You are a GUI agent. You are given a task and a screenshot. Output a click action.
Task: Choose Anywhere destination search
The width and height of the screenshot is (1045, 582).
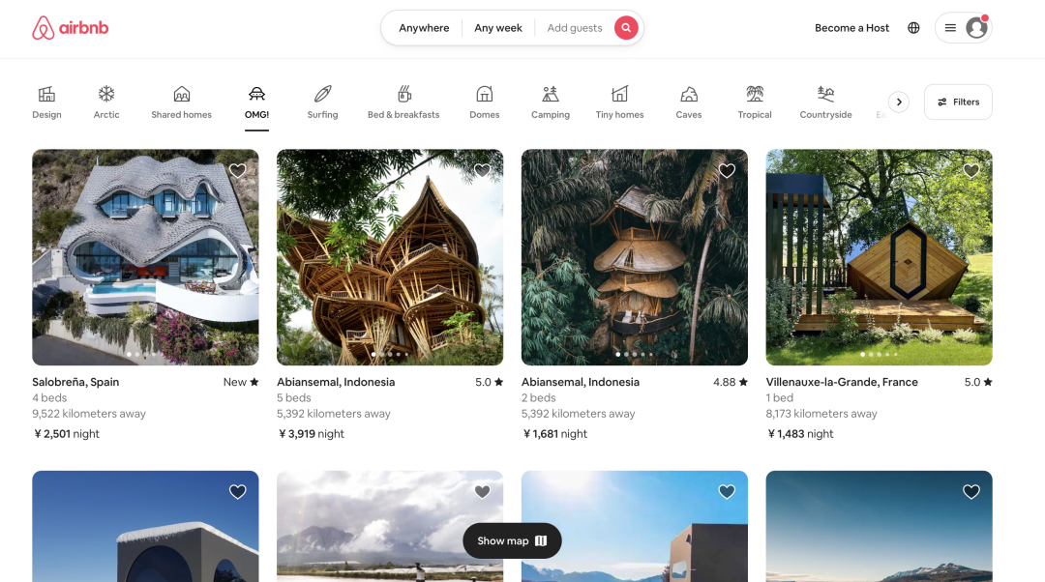pos(424,28)
